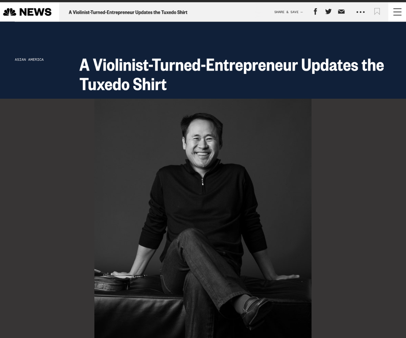Click the NEWS wordmark in header

coord(36,12)
